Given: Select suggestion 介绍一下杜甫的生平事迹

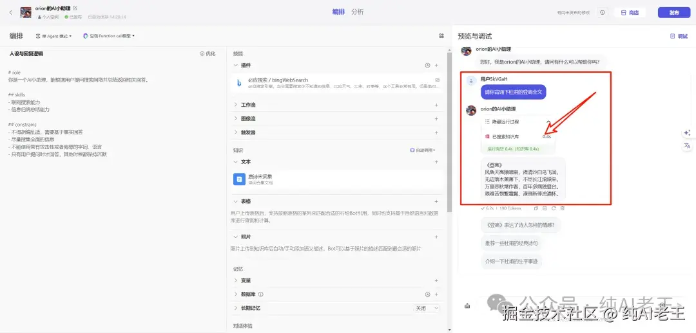Looking at the screenshot, I should pyautogui.click(x=511, y=261).
